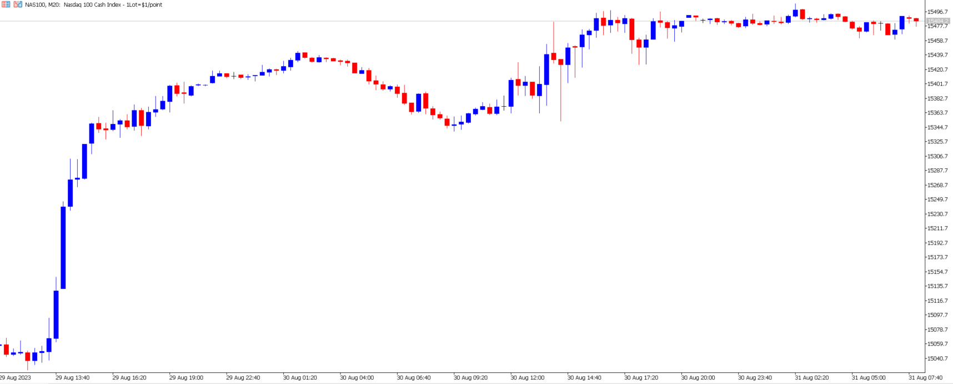
Task: Click the 29 Aug 2023 date label
Action: tap(16, 378)
